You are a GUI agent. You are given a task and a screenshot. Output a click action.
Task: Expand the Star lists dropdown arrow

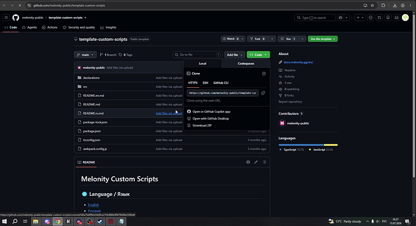[x=303, y=39]
